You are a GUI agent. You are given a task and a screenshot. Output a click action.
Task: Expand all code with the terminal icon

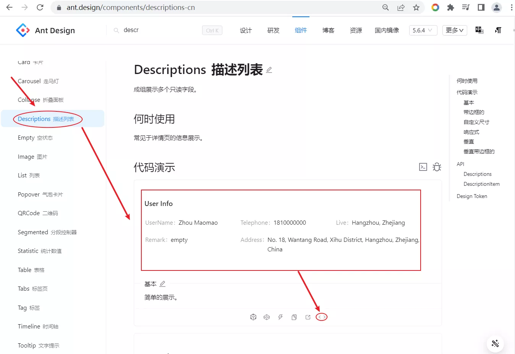[x=423, y=167]
